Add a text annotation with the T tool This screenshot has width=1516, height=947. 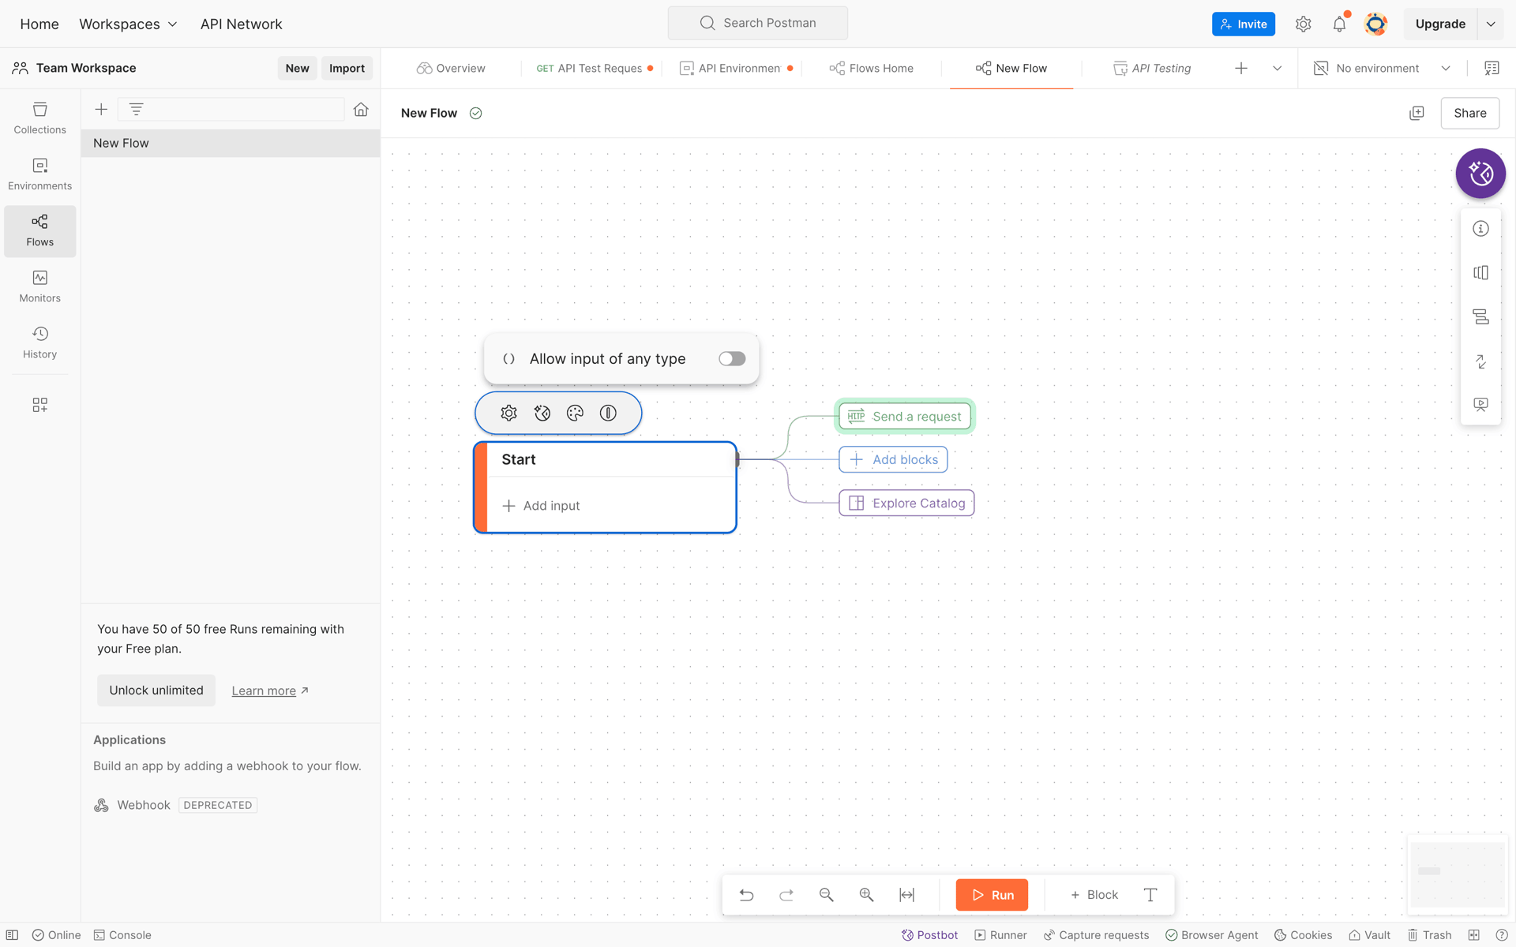(1150, 895)
